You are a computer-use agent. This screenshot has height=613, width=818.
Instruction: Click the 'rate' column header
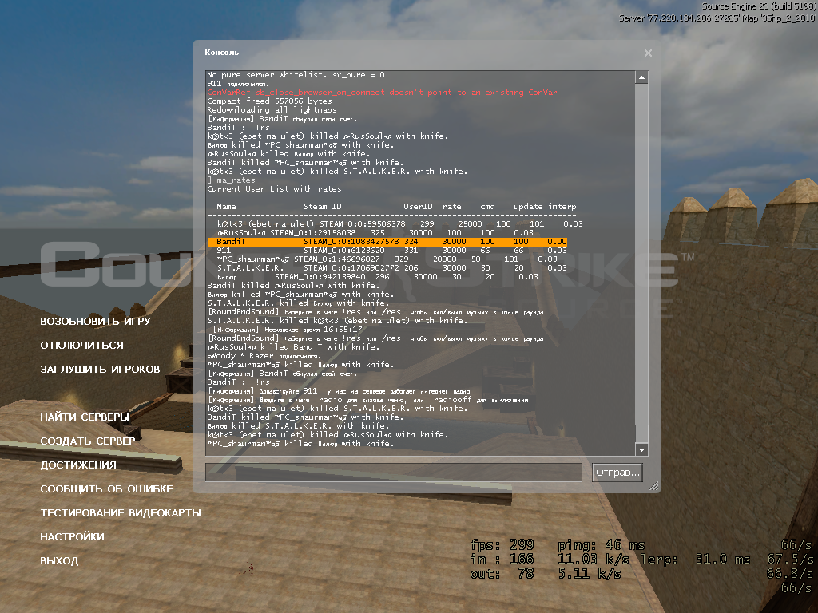[452, 207]
